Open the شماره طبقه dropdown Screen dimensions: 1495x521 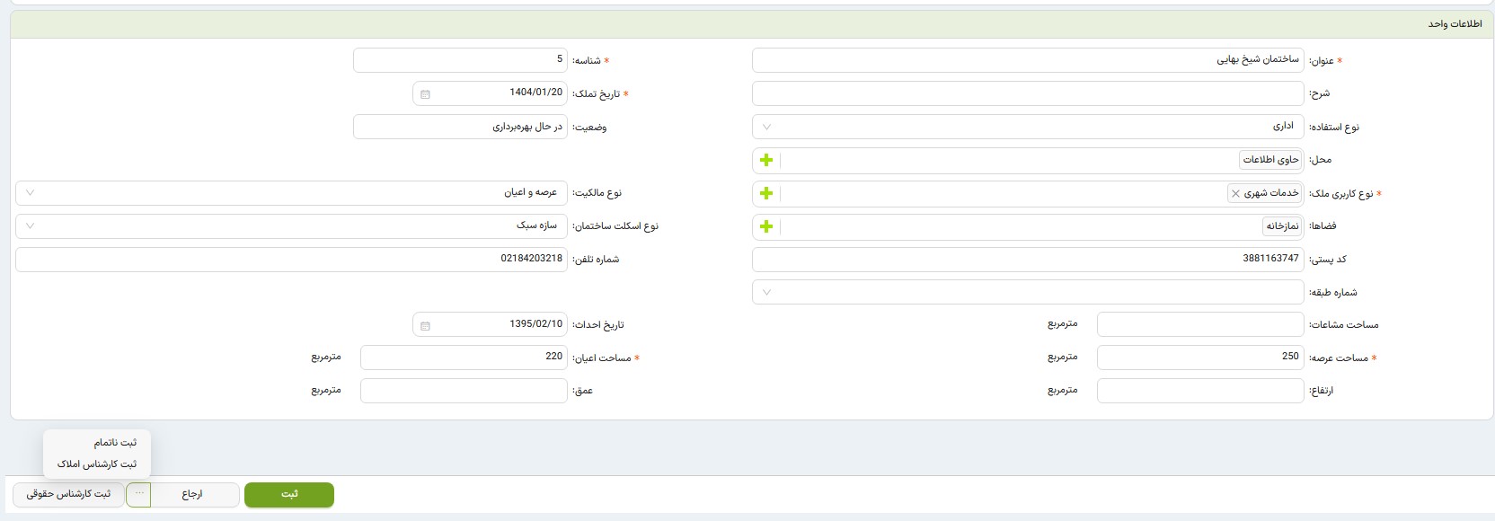click(766, 292)
